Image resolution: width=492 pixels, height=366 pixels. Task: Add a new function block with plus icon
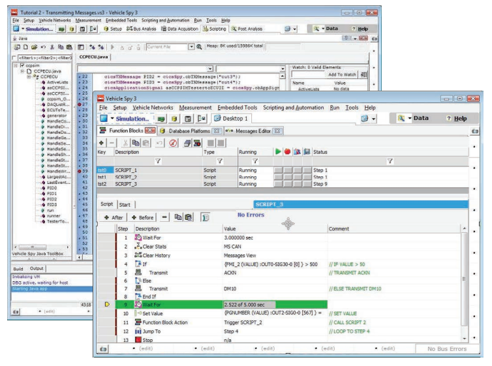pos(101,143)
